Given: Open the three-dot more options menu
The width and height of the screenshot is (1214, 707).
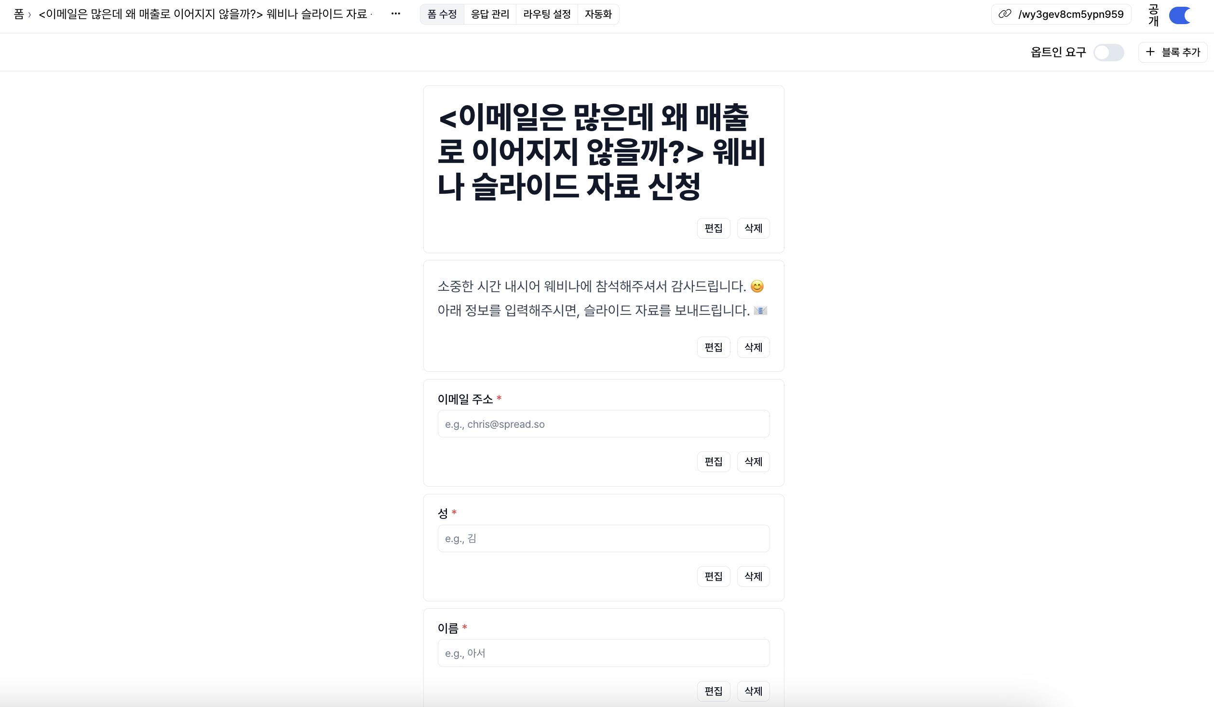Looking at the screenshot, I should (x=396, y=14).
